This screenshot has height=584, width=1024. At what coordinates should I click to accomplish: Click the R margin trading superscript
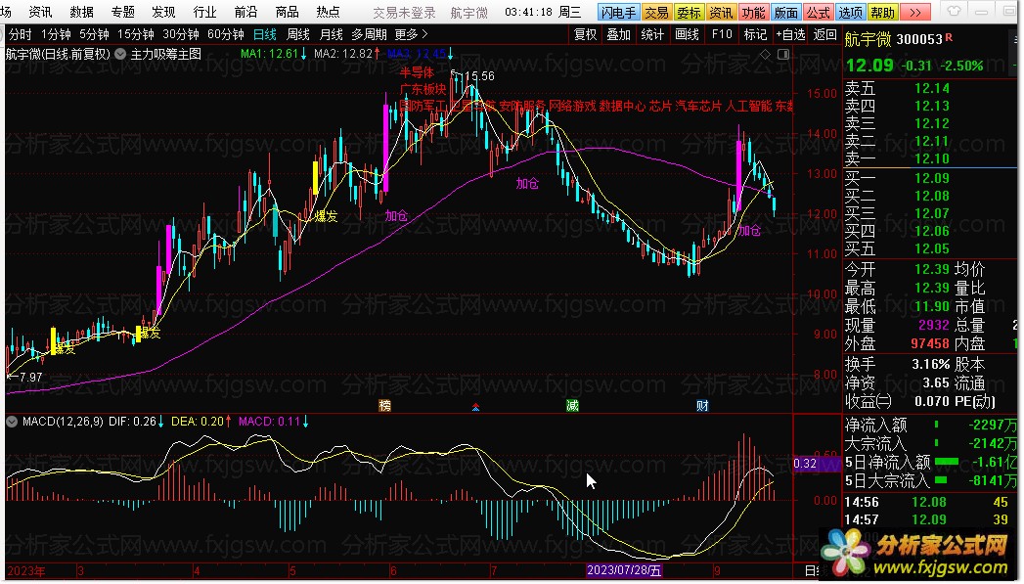[949, 37]
